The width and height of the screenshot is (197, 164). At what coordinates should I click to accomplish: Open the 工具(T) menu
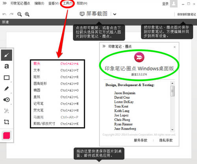(67, 3)
